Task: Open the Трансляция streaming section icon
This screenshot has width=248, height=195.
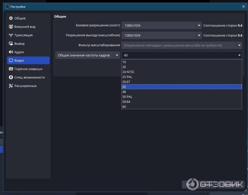Action: point(11,35)
